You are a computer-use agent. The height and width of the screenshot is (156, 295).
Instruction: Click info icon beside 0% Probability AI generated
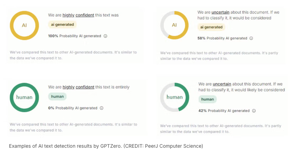tap(102, 108)
